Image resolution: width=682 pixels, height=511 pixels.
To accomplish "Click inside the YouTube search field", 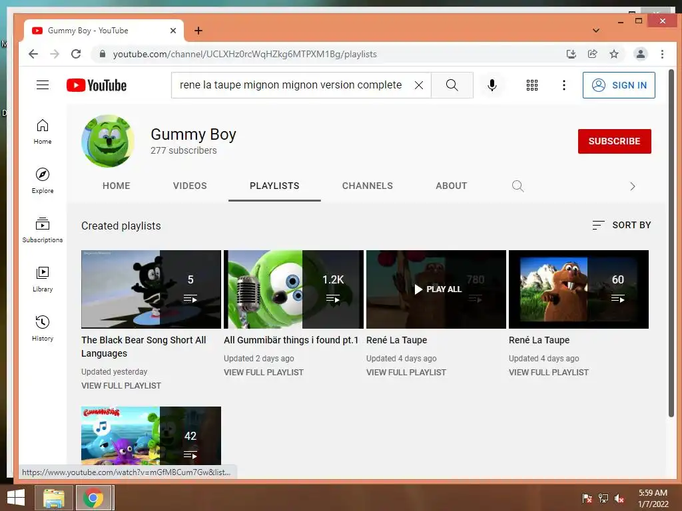I will pyautogui.click(x=290, y=85).
